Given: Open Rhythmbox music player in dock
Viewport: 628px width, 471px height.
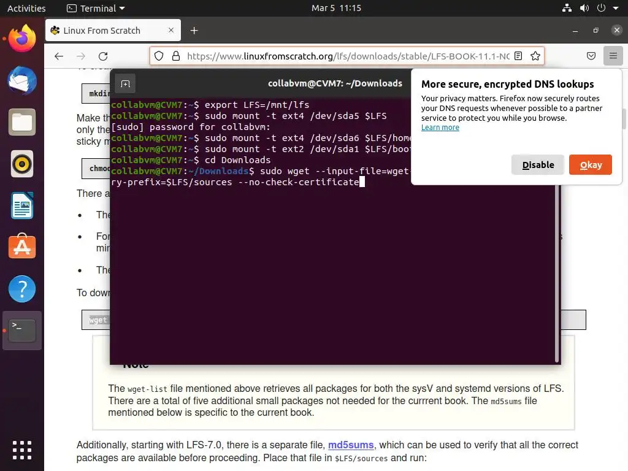Looking at the screenshot, I should pyautogui.click(x=22, y=164).
